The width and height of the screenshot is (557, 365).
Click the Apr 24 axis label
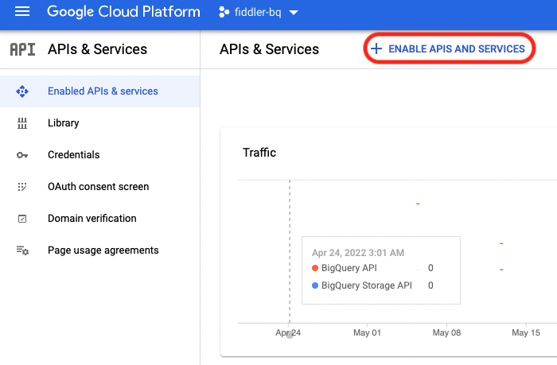pyautogui.click(x=288, y=332)
